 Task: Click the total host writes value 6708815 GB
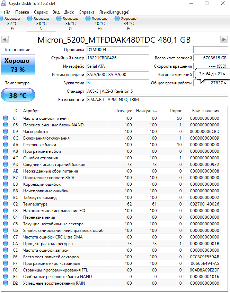coord(211,58)
